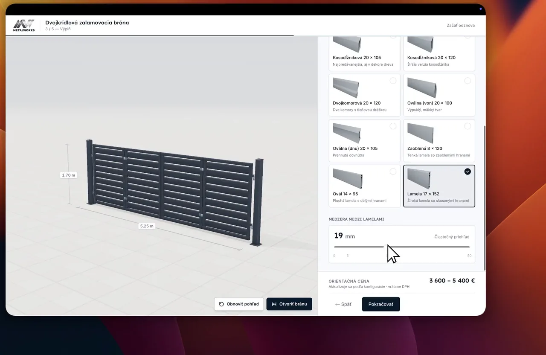Click the options panel vertical scrollbar
546x355 pixels.
pos(484,198)
